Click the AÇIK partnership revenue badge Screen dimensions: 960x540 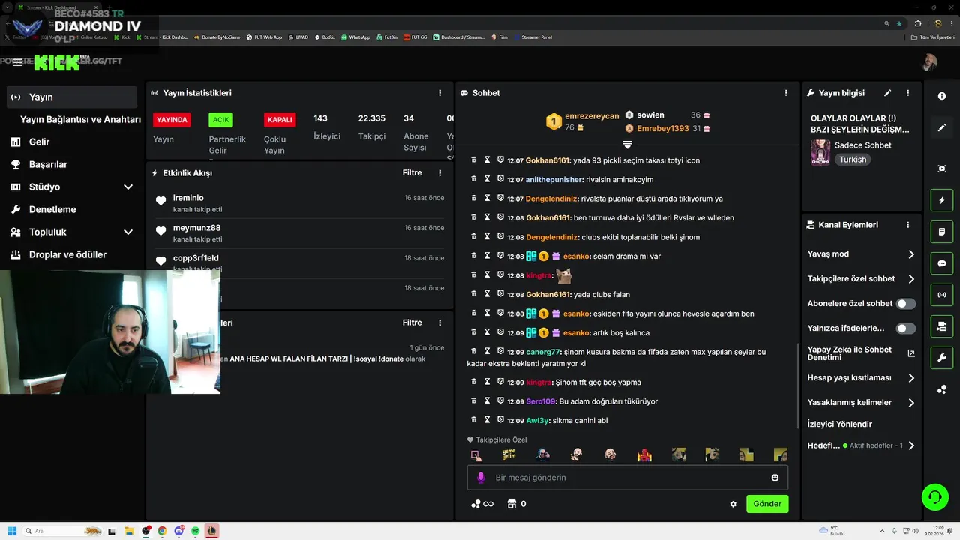click(220, 120)
